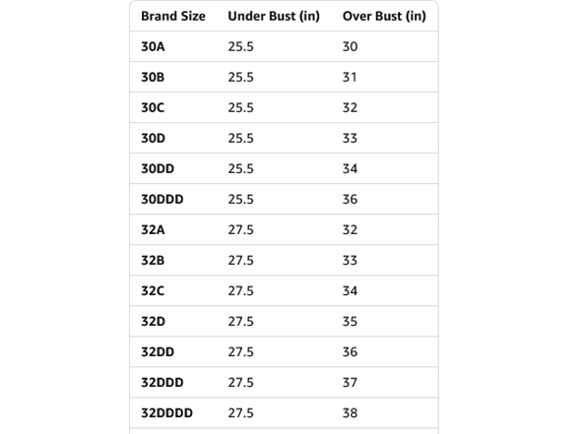Select the 30B brand size cell
Screen dimensions: 579x434
tap(153, 77)
